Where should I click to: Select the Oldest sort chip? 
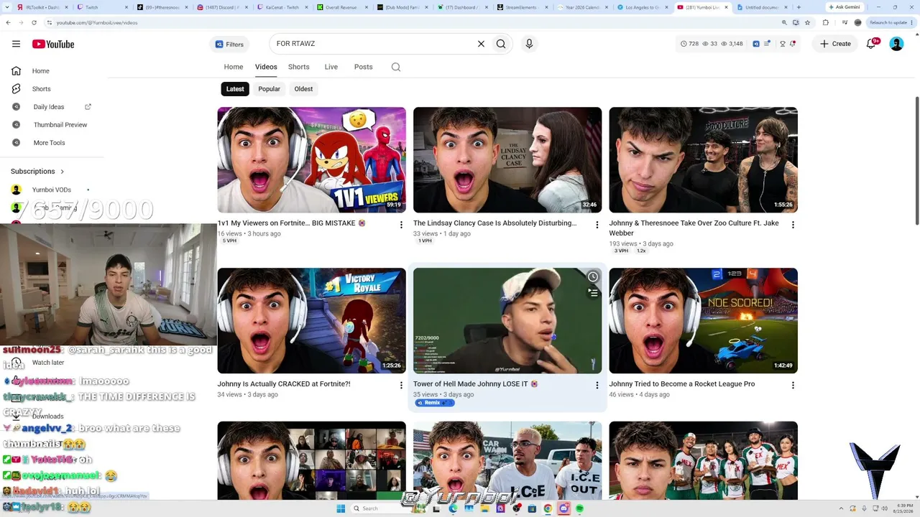pos(303,89)
